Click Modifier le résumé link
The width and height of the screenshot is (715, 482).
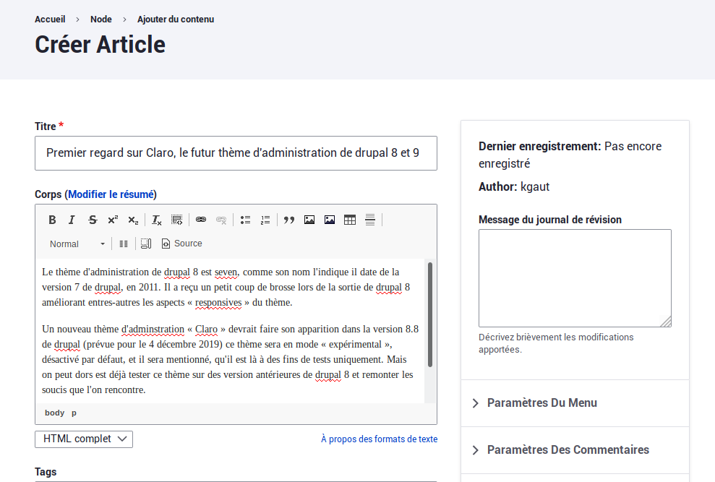(x=111, y=194)
